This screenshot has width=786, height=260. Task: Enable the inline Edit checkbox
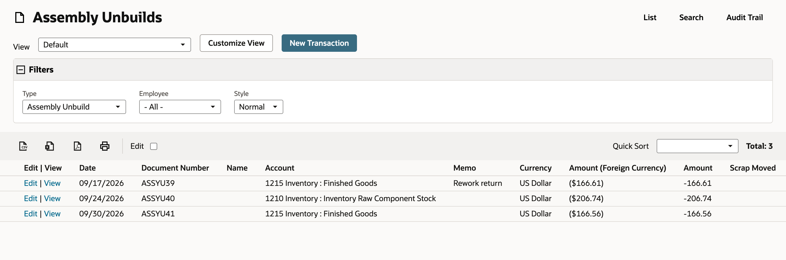click(154, 146)
